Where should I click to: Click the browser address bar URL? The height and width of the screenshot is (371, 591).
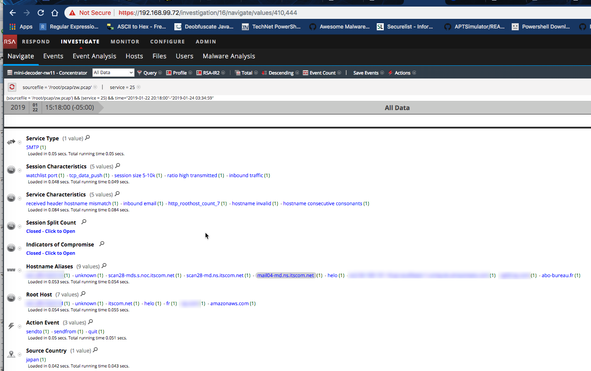[219, 13]
